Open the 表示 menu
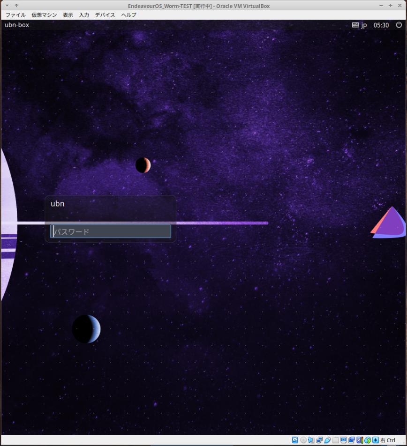 (68, 15)
